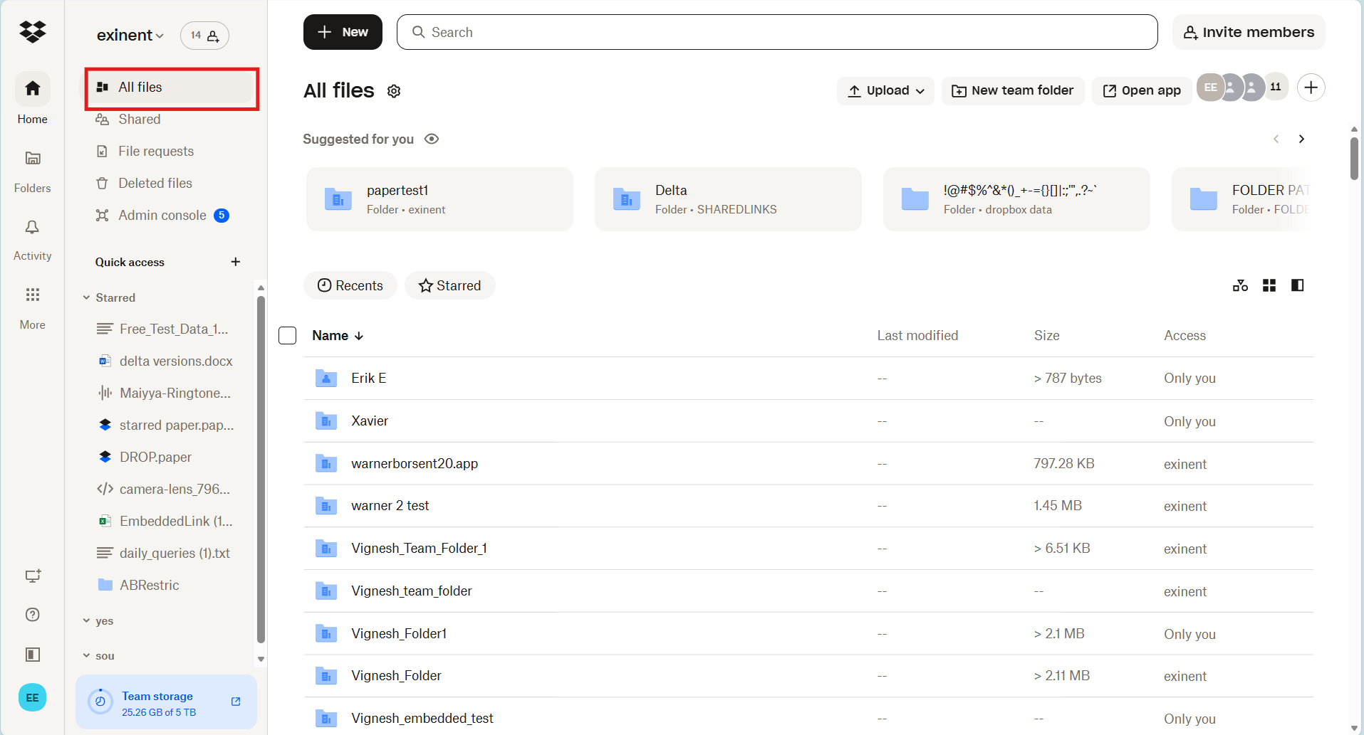Viewport: 1364px width, 735px height.
Task: Select the Home icon in sidebar
Action: click(32, 88)
